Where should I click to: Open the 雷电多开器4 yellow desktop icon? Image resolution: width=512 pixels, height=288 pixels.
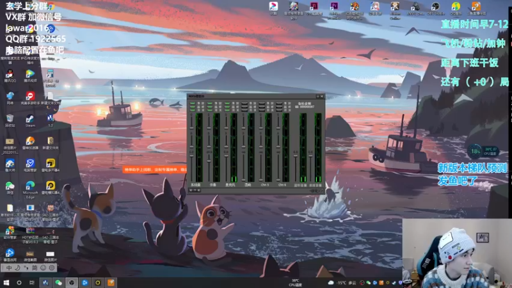(x=51, y=165)
